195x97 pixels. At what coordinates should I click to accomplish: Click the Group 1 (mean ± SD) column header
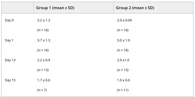click(55, 8)
